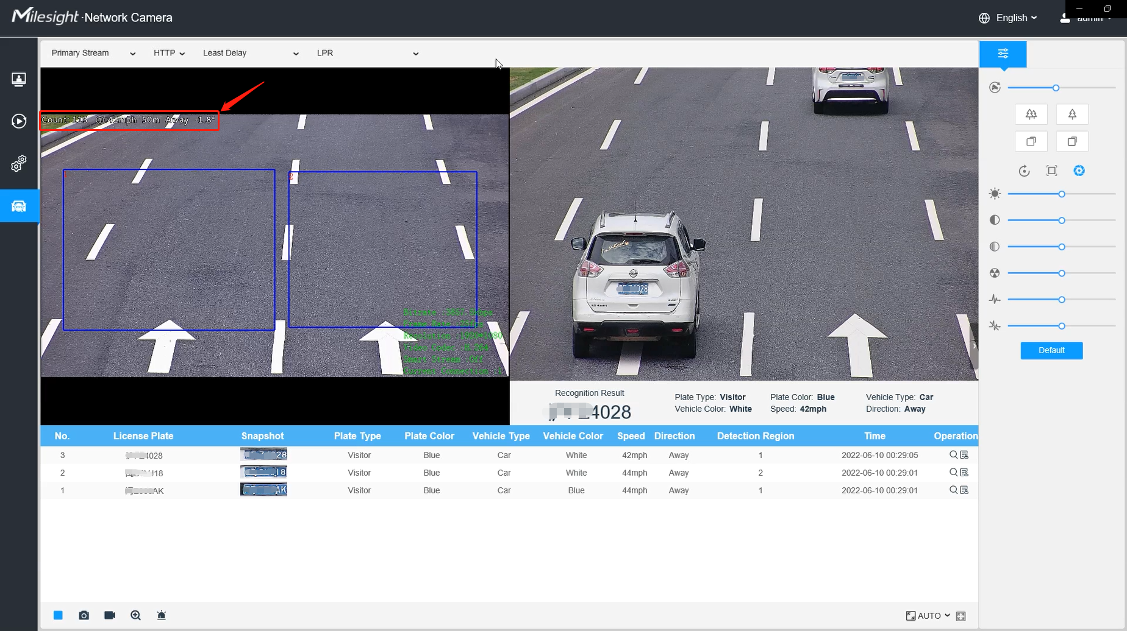Image resolution: width=1127 pixels, height=631 pixels.
Task: Click the zoom in (single tree) button
Action: (x=1072, y=114)
